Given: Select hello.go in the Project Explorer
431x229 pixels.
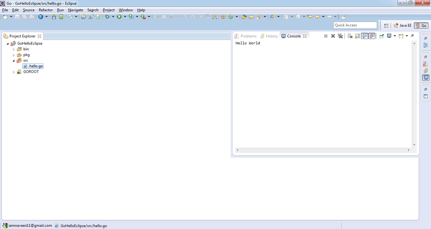Looking at the screenshot, I should [x=36, y=66].
